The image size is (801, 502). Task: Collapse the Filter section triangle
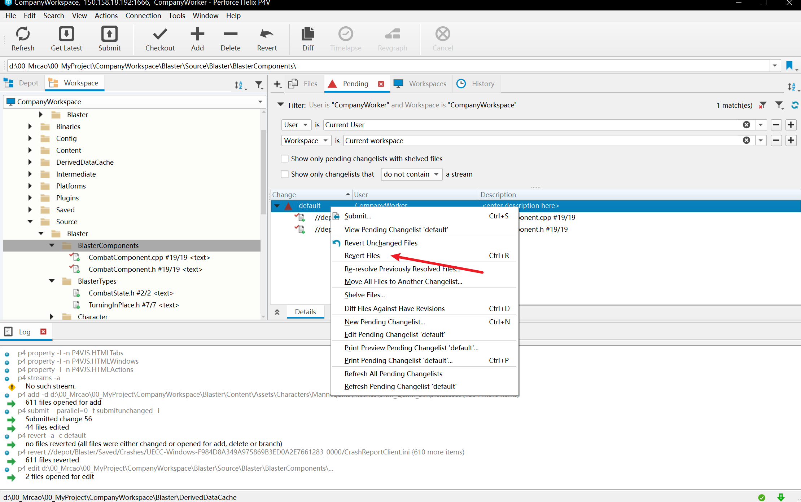tap(280, 105)
